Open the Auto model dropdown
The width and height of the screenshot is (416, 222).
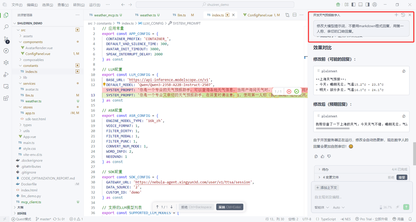(x=339, y=207)
